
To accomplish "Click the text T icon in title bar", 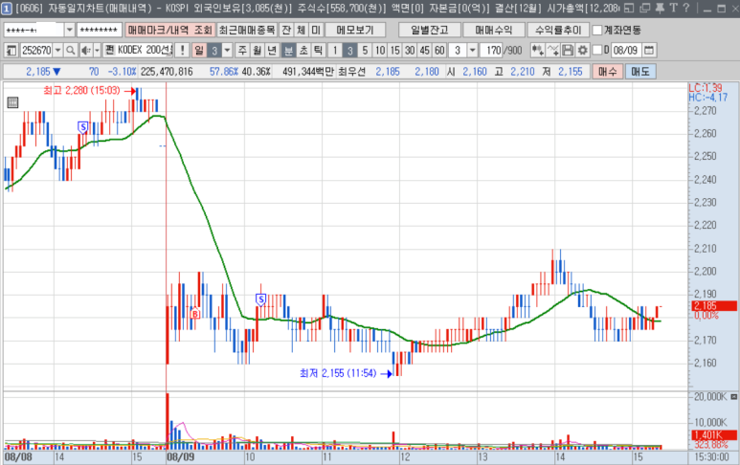I will [674, 9].
